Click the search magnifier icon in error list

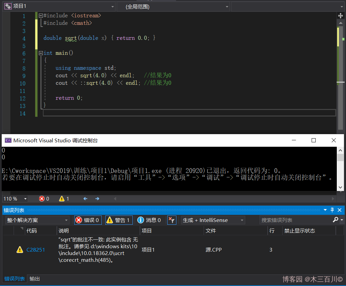point(335,220)
